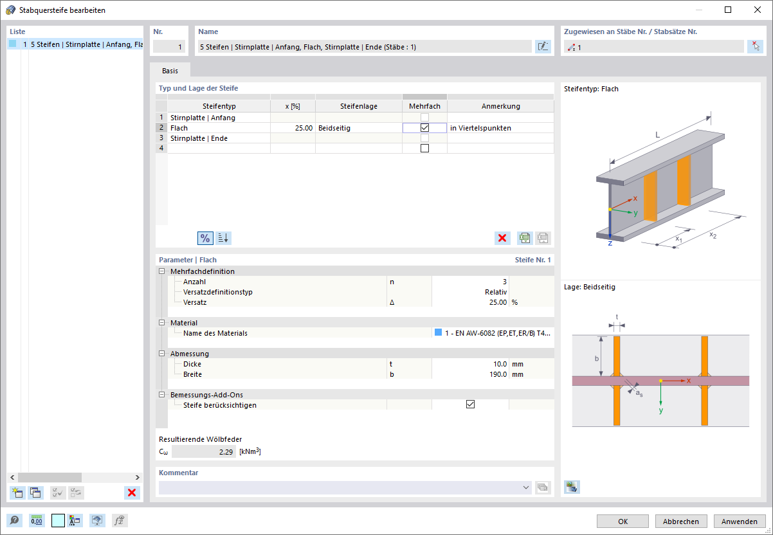Click the Abbrechen button

pyautogui.click(x=681, y=521)
